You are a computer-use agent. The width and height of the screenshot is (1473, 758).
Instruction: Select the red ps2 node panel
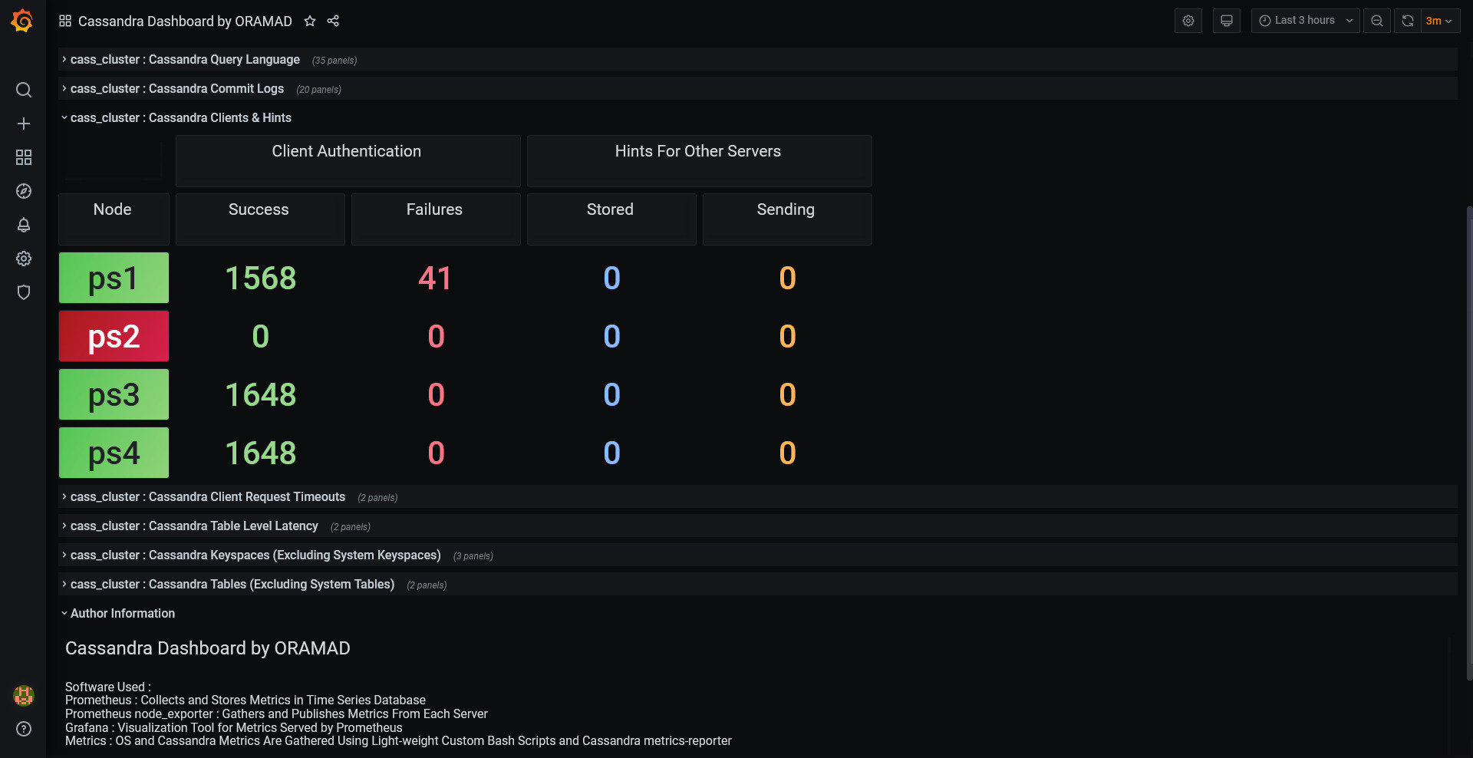pos(114,336)
